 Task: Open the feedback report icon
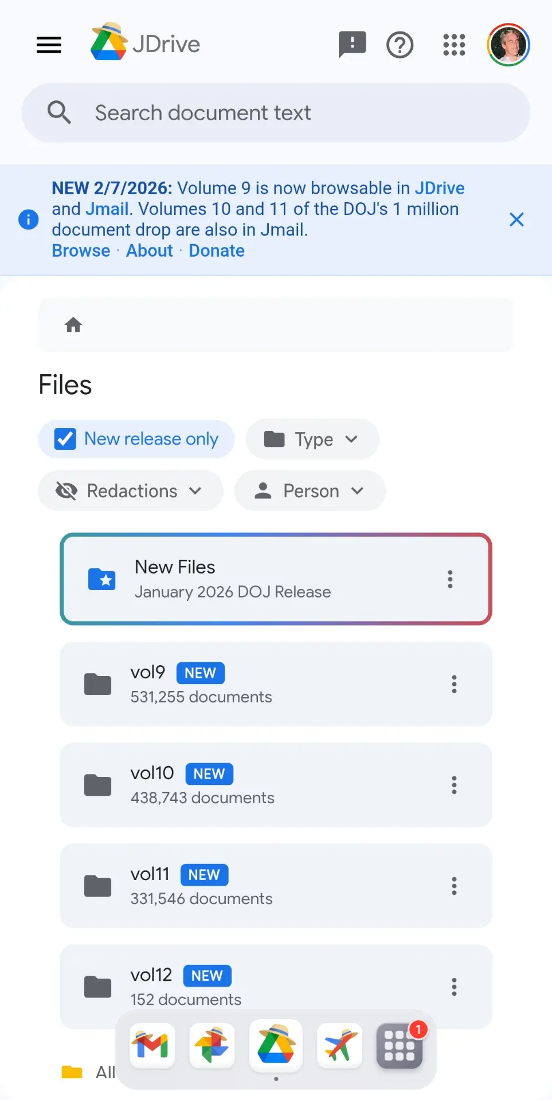pyautogui.click(x=352, y=45)
